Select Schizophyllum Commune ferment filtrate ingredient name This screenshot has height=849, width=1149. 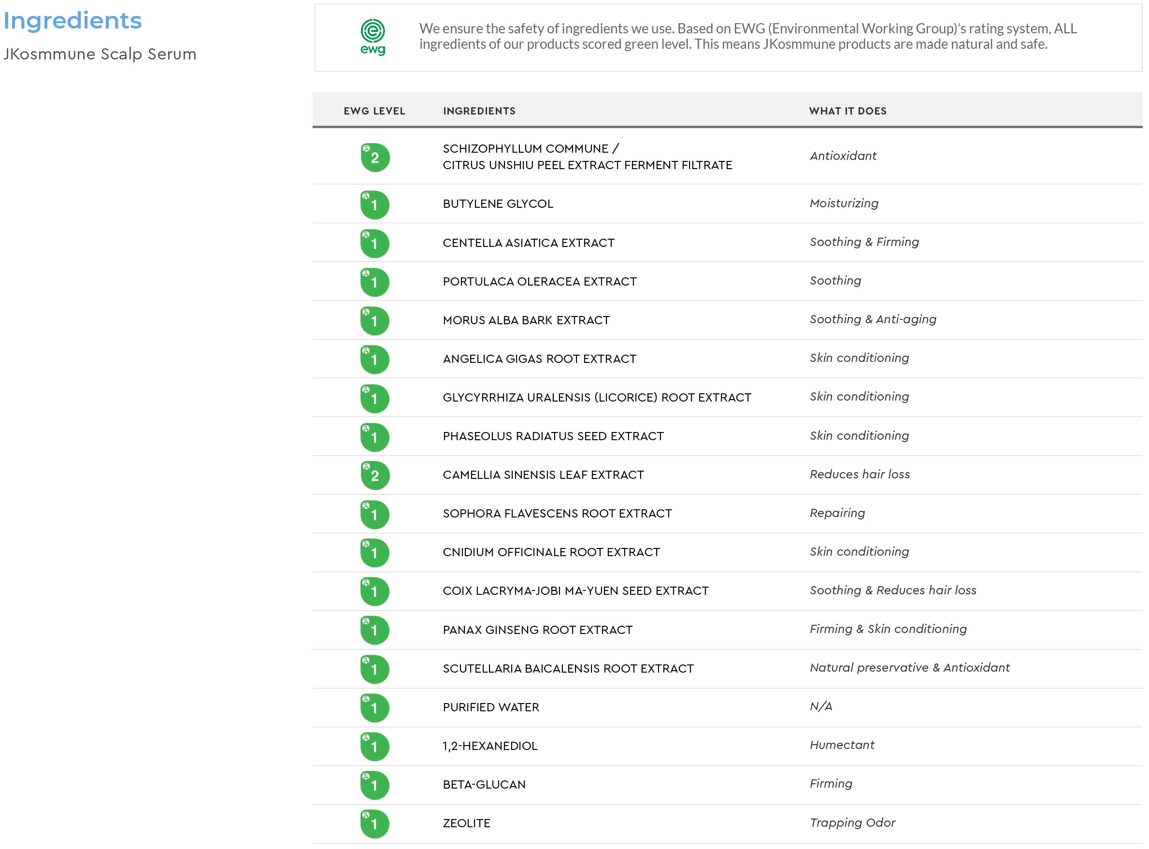(588, 157)
